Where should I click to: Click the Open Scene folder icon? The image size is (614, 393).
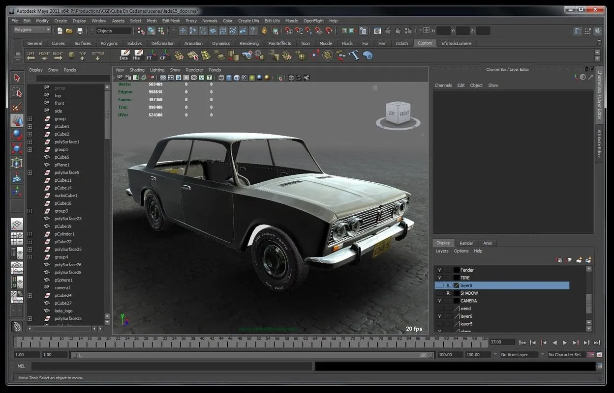(x=69, y=30)
